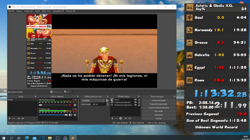The height and width of the screenshot is (140, 250).
Task: Open source properties gear in Źródła obrazu toolbar
Action: point(121,118)
